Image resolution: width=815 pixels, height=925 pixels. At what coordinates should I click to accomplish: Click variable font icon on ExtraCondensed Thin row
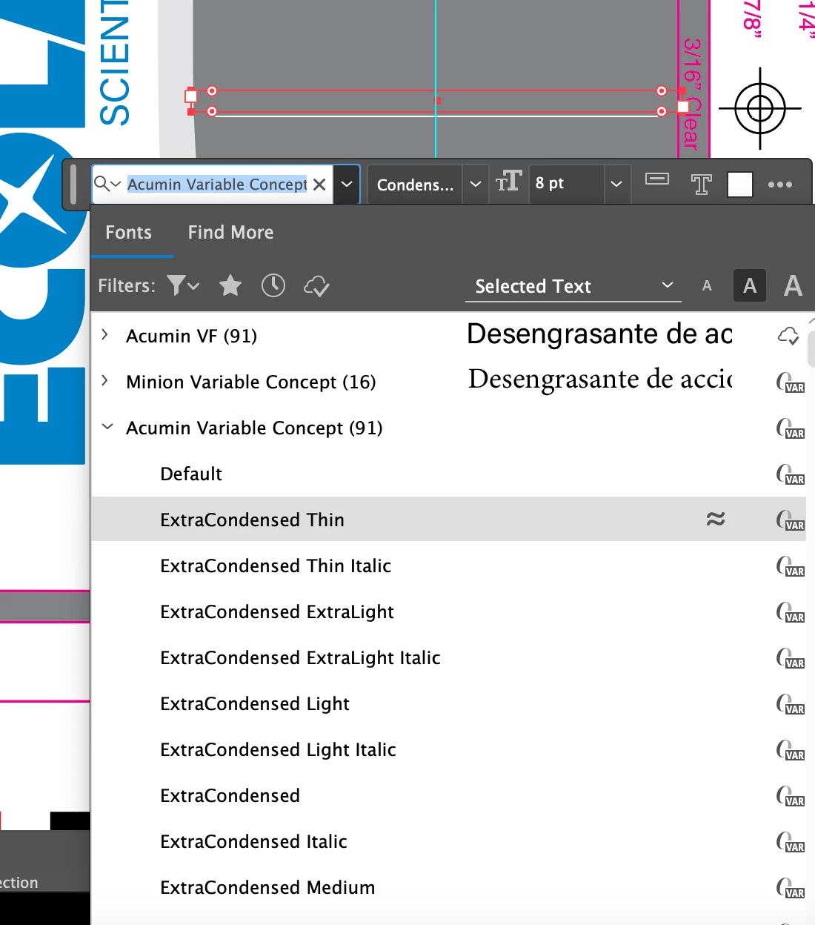pos(790,520)
